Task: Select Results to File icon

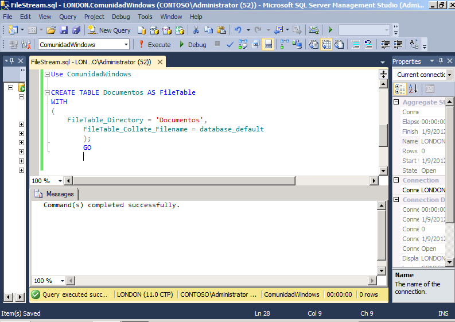Action: click(339, 44)
